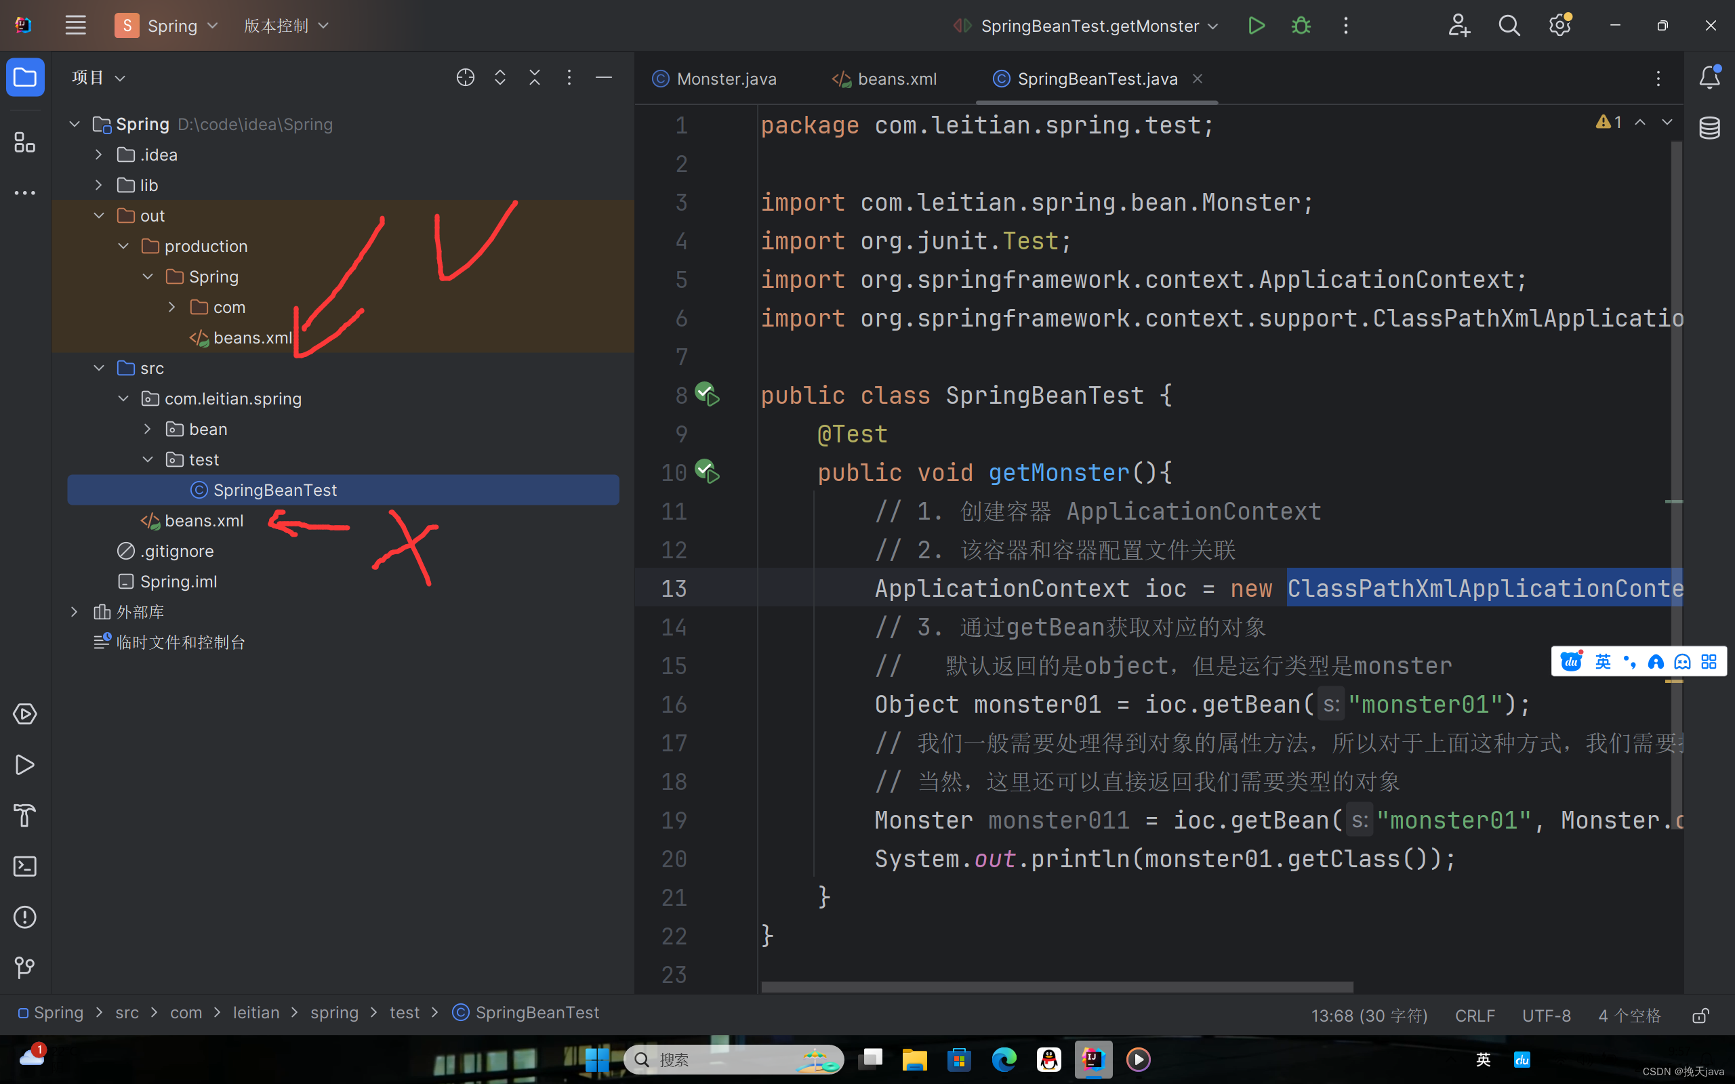This screenshot has width=1735, height=1084.
Task: Click the horizontal editor scrollbar
Action: pyautogui.click(x=1057, y=986)
